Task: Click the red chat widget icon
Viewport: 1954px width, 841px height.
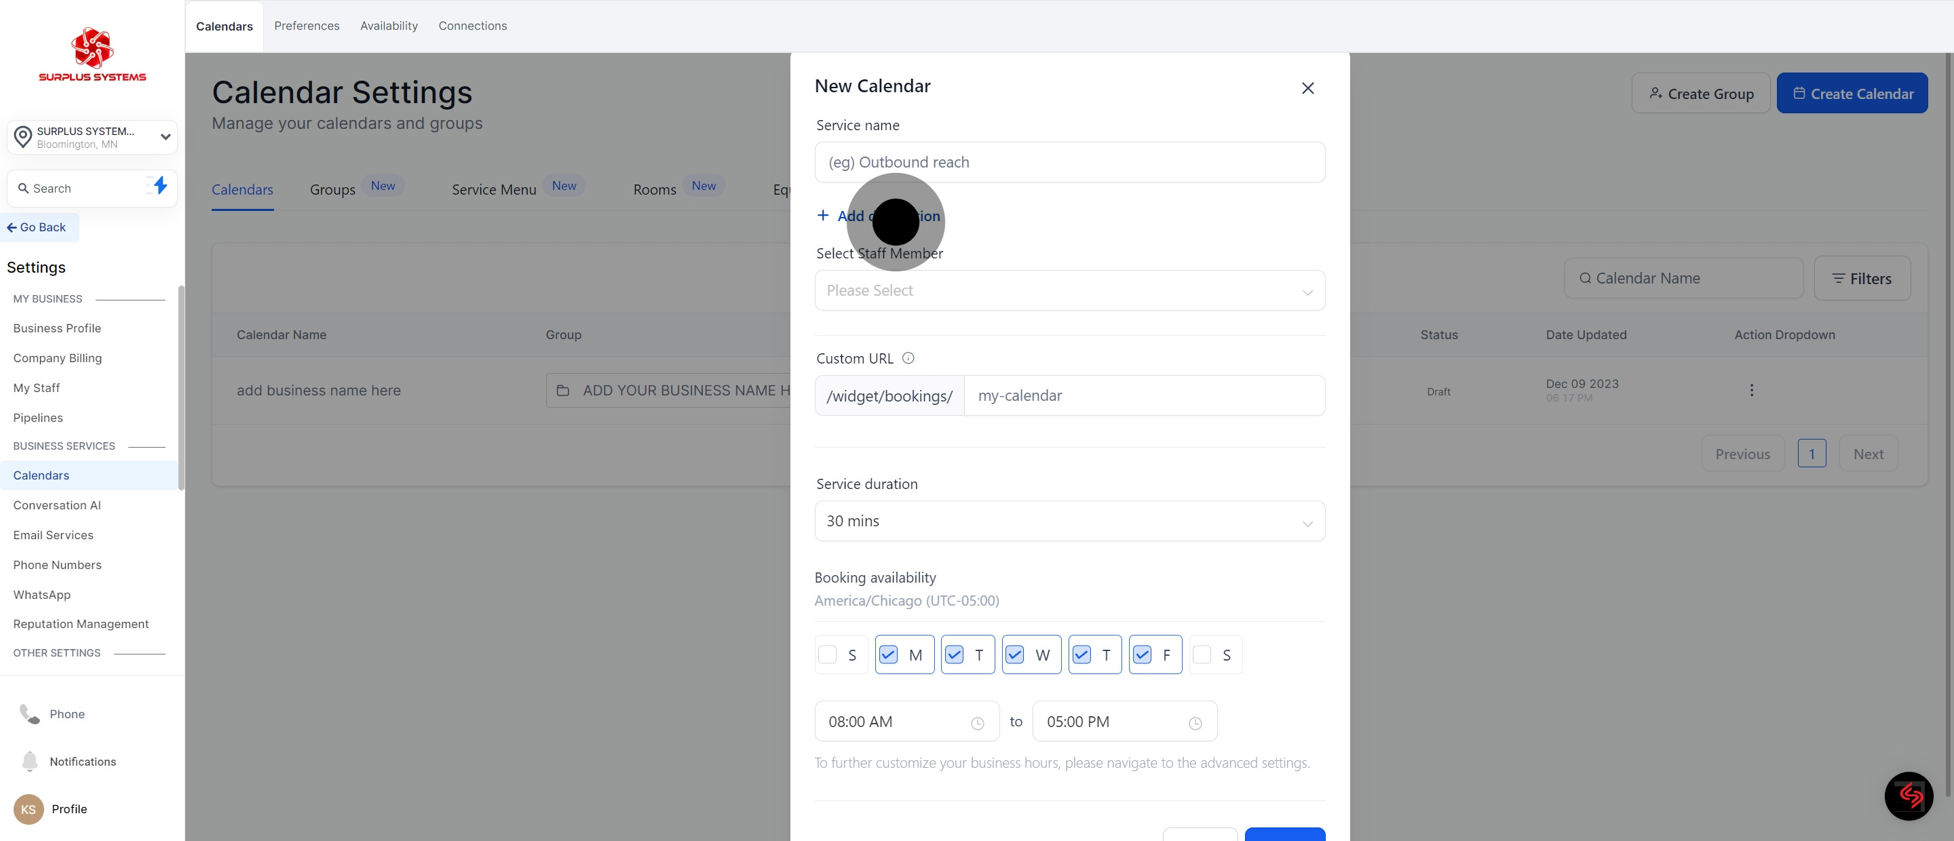Action: (x=1909, y=796)
